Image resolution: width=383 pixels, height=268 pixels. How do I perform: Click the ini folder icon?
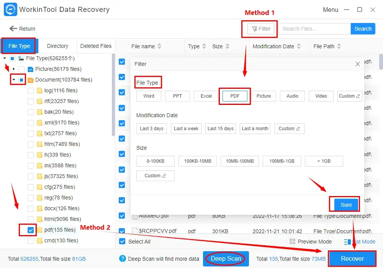pos(39,165)
